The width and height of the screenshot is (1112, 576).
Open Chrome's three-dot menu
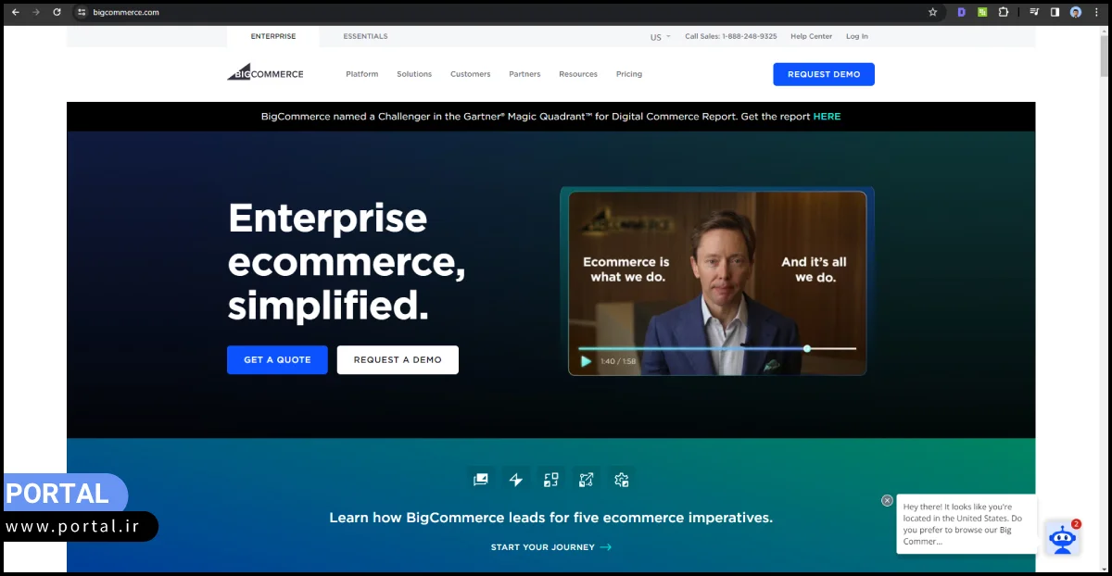(1096, 12)
